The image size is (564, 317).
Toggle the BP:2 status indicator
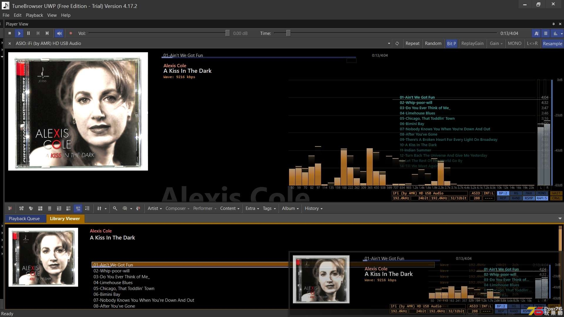(x=503, y=193)
